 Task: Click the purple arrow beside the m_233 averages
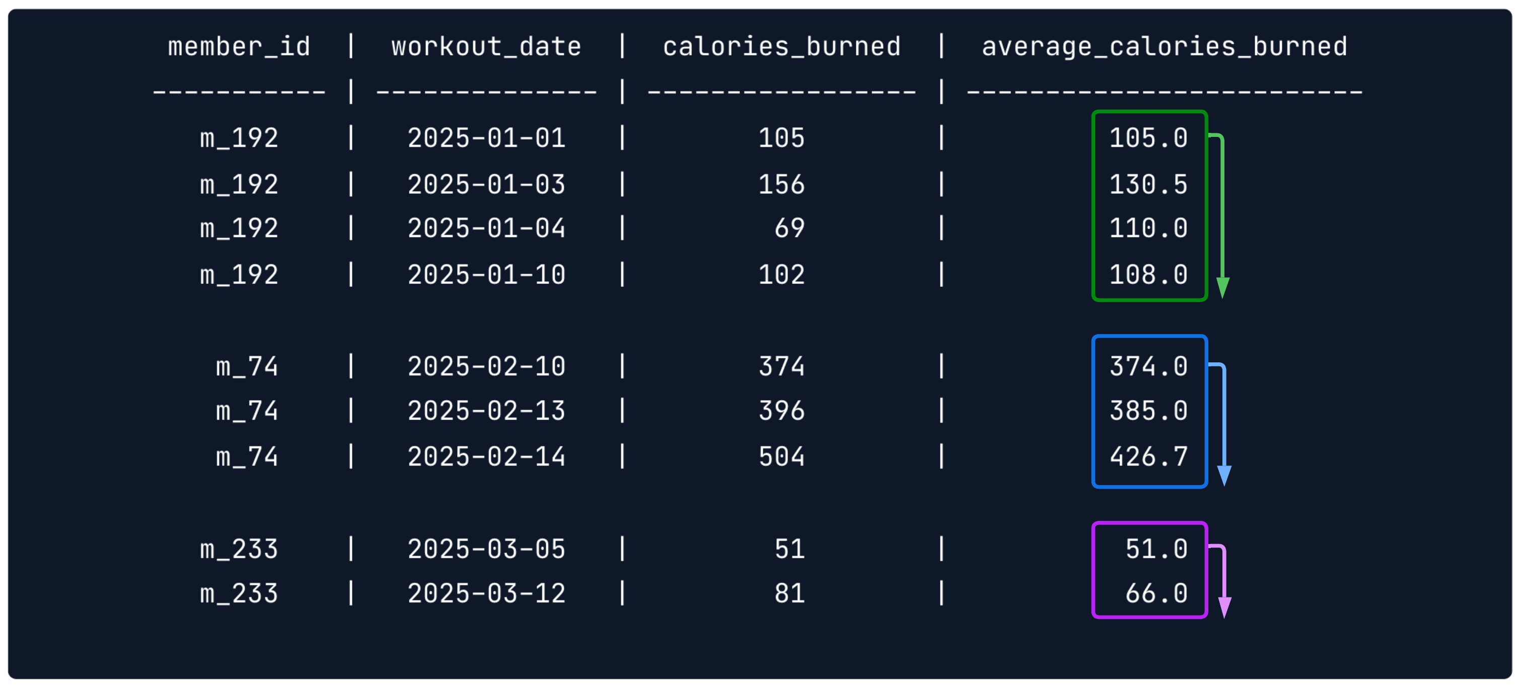coord(1224,582)
